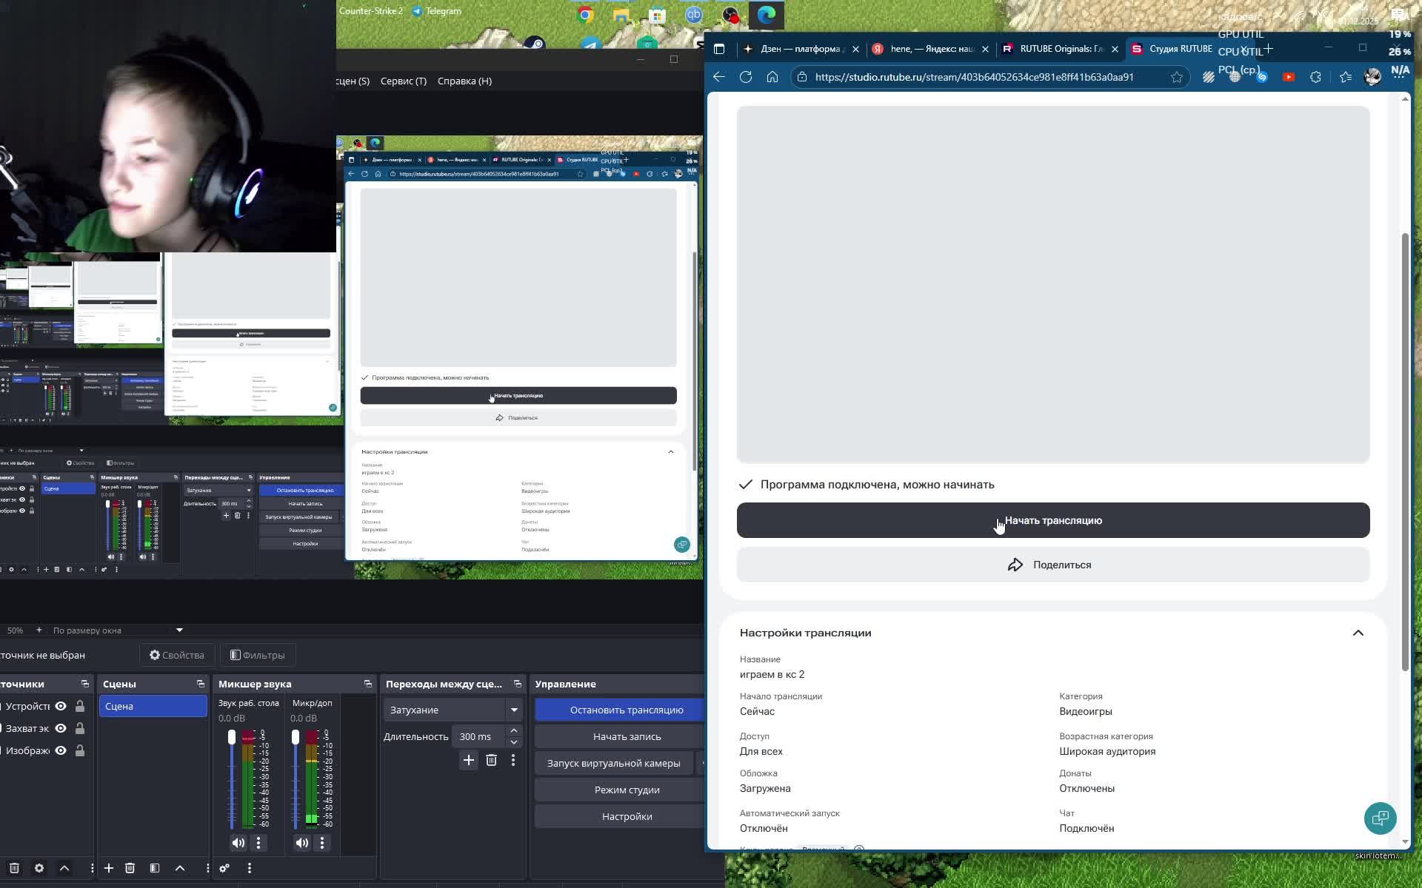Hide the Захват экрана source eye
The height and width of the screenshot is (888, 1422).
pos(61,728)
